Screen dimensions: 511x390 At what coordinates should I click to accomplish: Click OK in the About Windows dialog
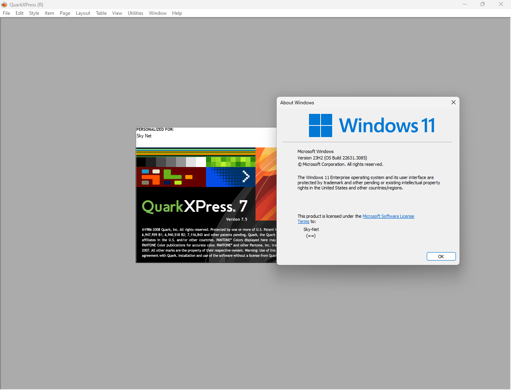pyautogui.click(x=441, y=257)
